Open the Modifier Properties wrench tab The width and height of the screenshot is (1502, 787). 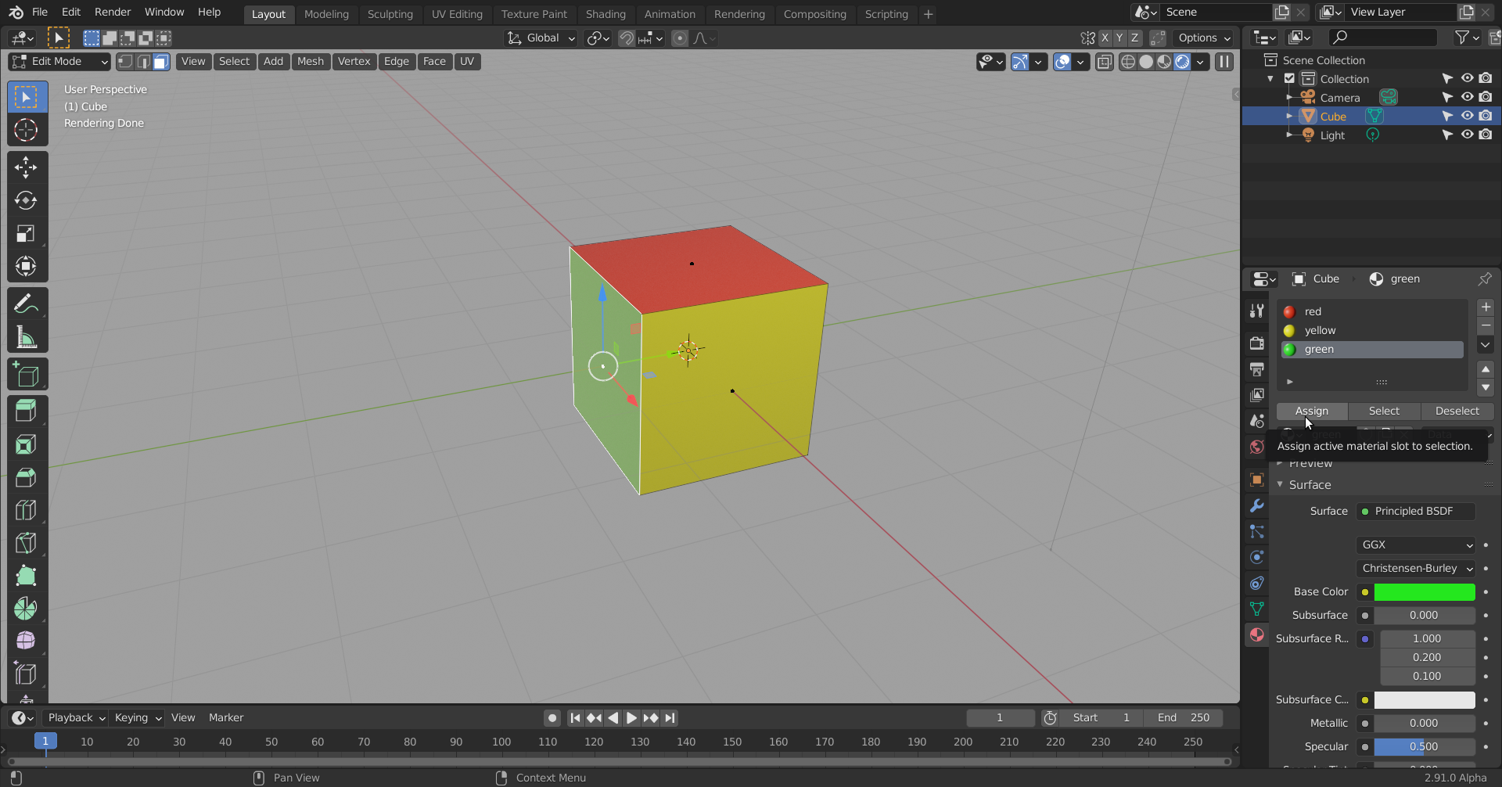1256,506
